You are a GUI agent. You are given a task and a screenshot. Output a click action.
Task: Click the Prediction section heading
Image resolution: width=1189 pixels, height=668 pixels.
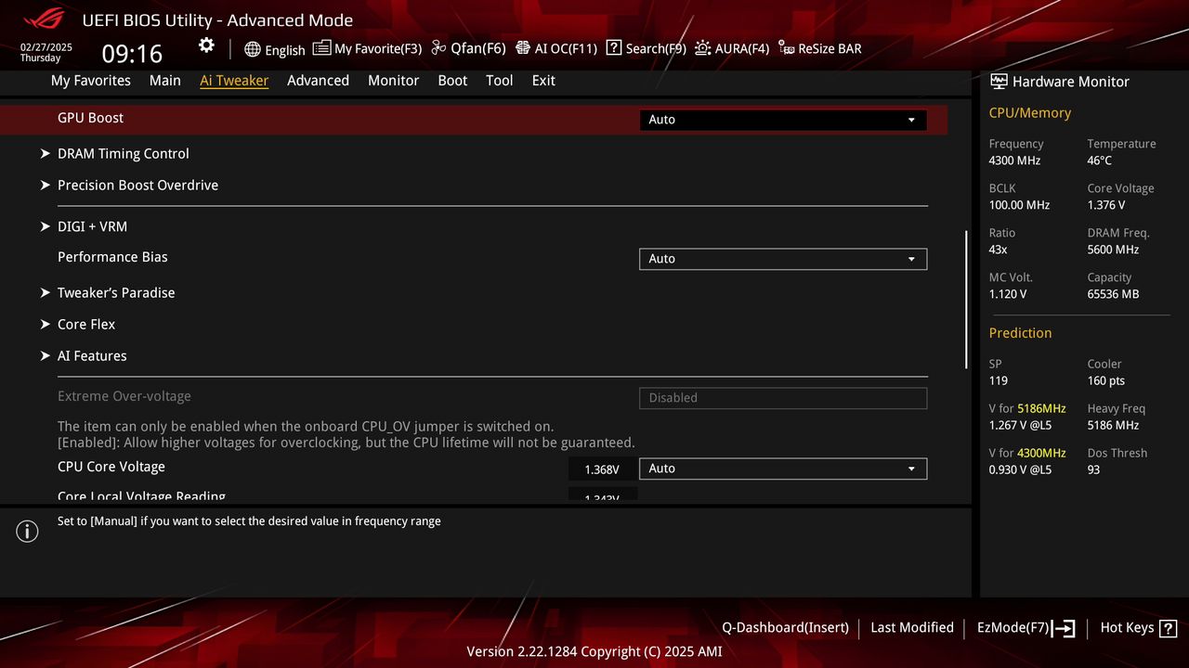[x=1020, y=333]
